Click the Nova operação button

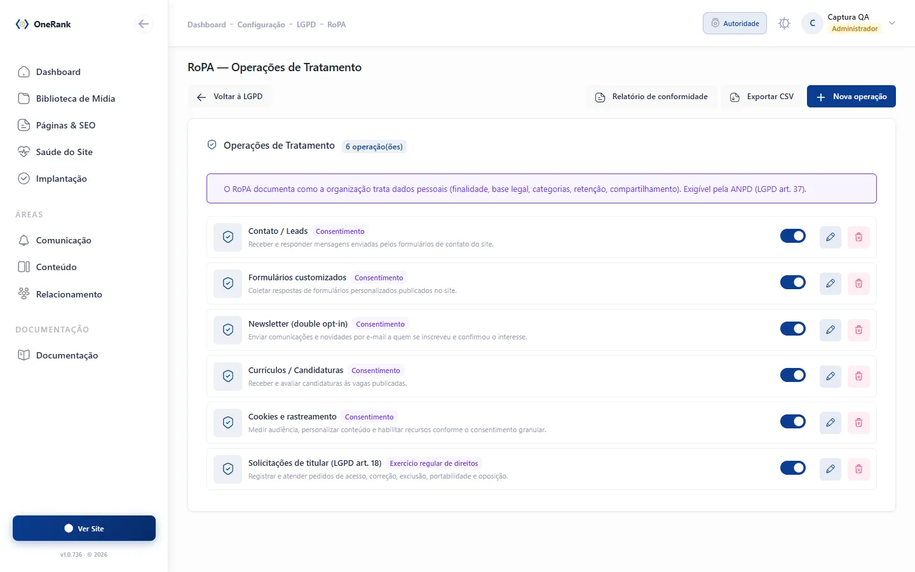tap(851, 97)
